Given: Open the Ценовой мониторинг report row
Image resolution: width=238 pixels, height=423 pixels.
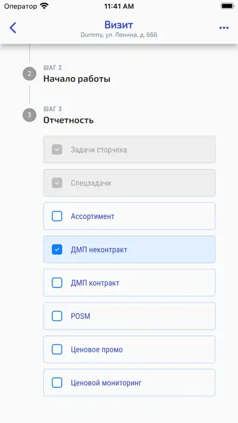Looking at the screenshot, I should (x=129, y=382).
